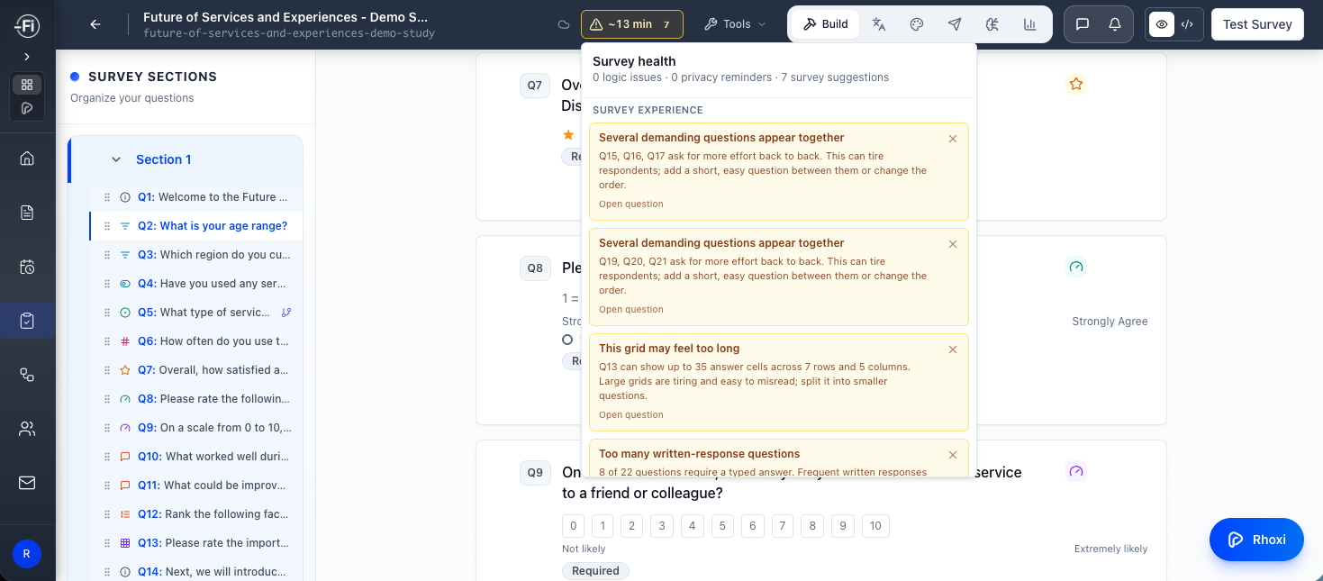1323x581 pixels.
Task: Open the Rhoxi assistant button
Action: point(1256,540)
